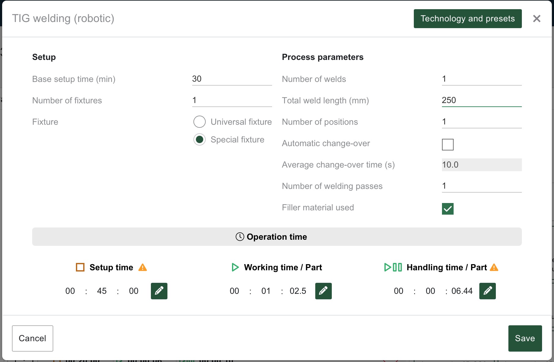
Task: Click the orange Setup time square icon
Action: pos(80,267)
